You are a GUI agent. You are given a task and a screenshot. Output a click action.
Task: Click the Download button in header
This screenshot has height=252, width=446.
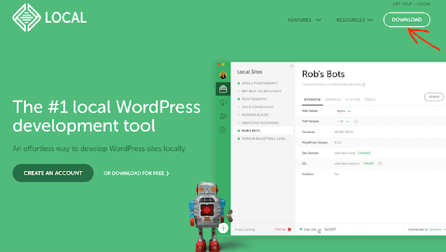pos(407,20)
